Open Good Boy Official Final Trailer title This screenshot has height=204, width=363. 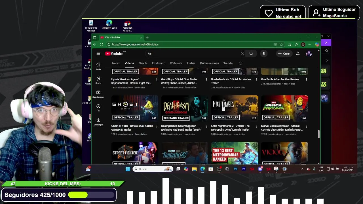pos(179,81)
